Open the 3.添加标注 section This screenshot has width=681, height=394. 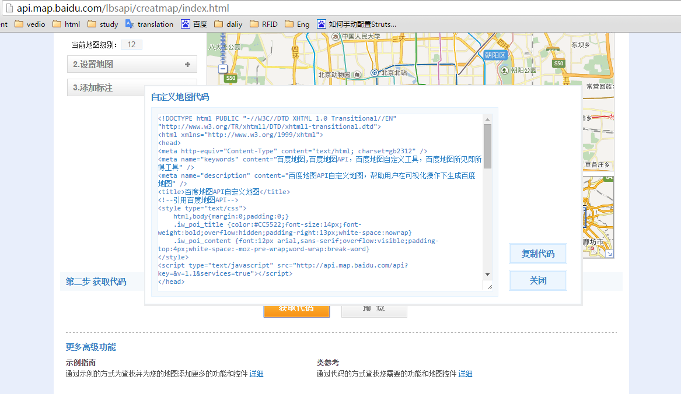point(106,87)
